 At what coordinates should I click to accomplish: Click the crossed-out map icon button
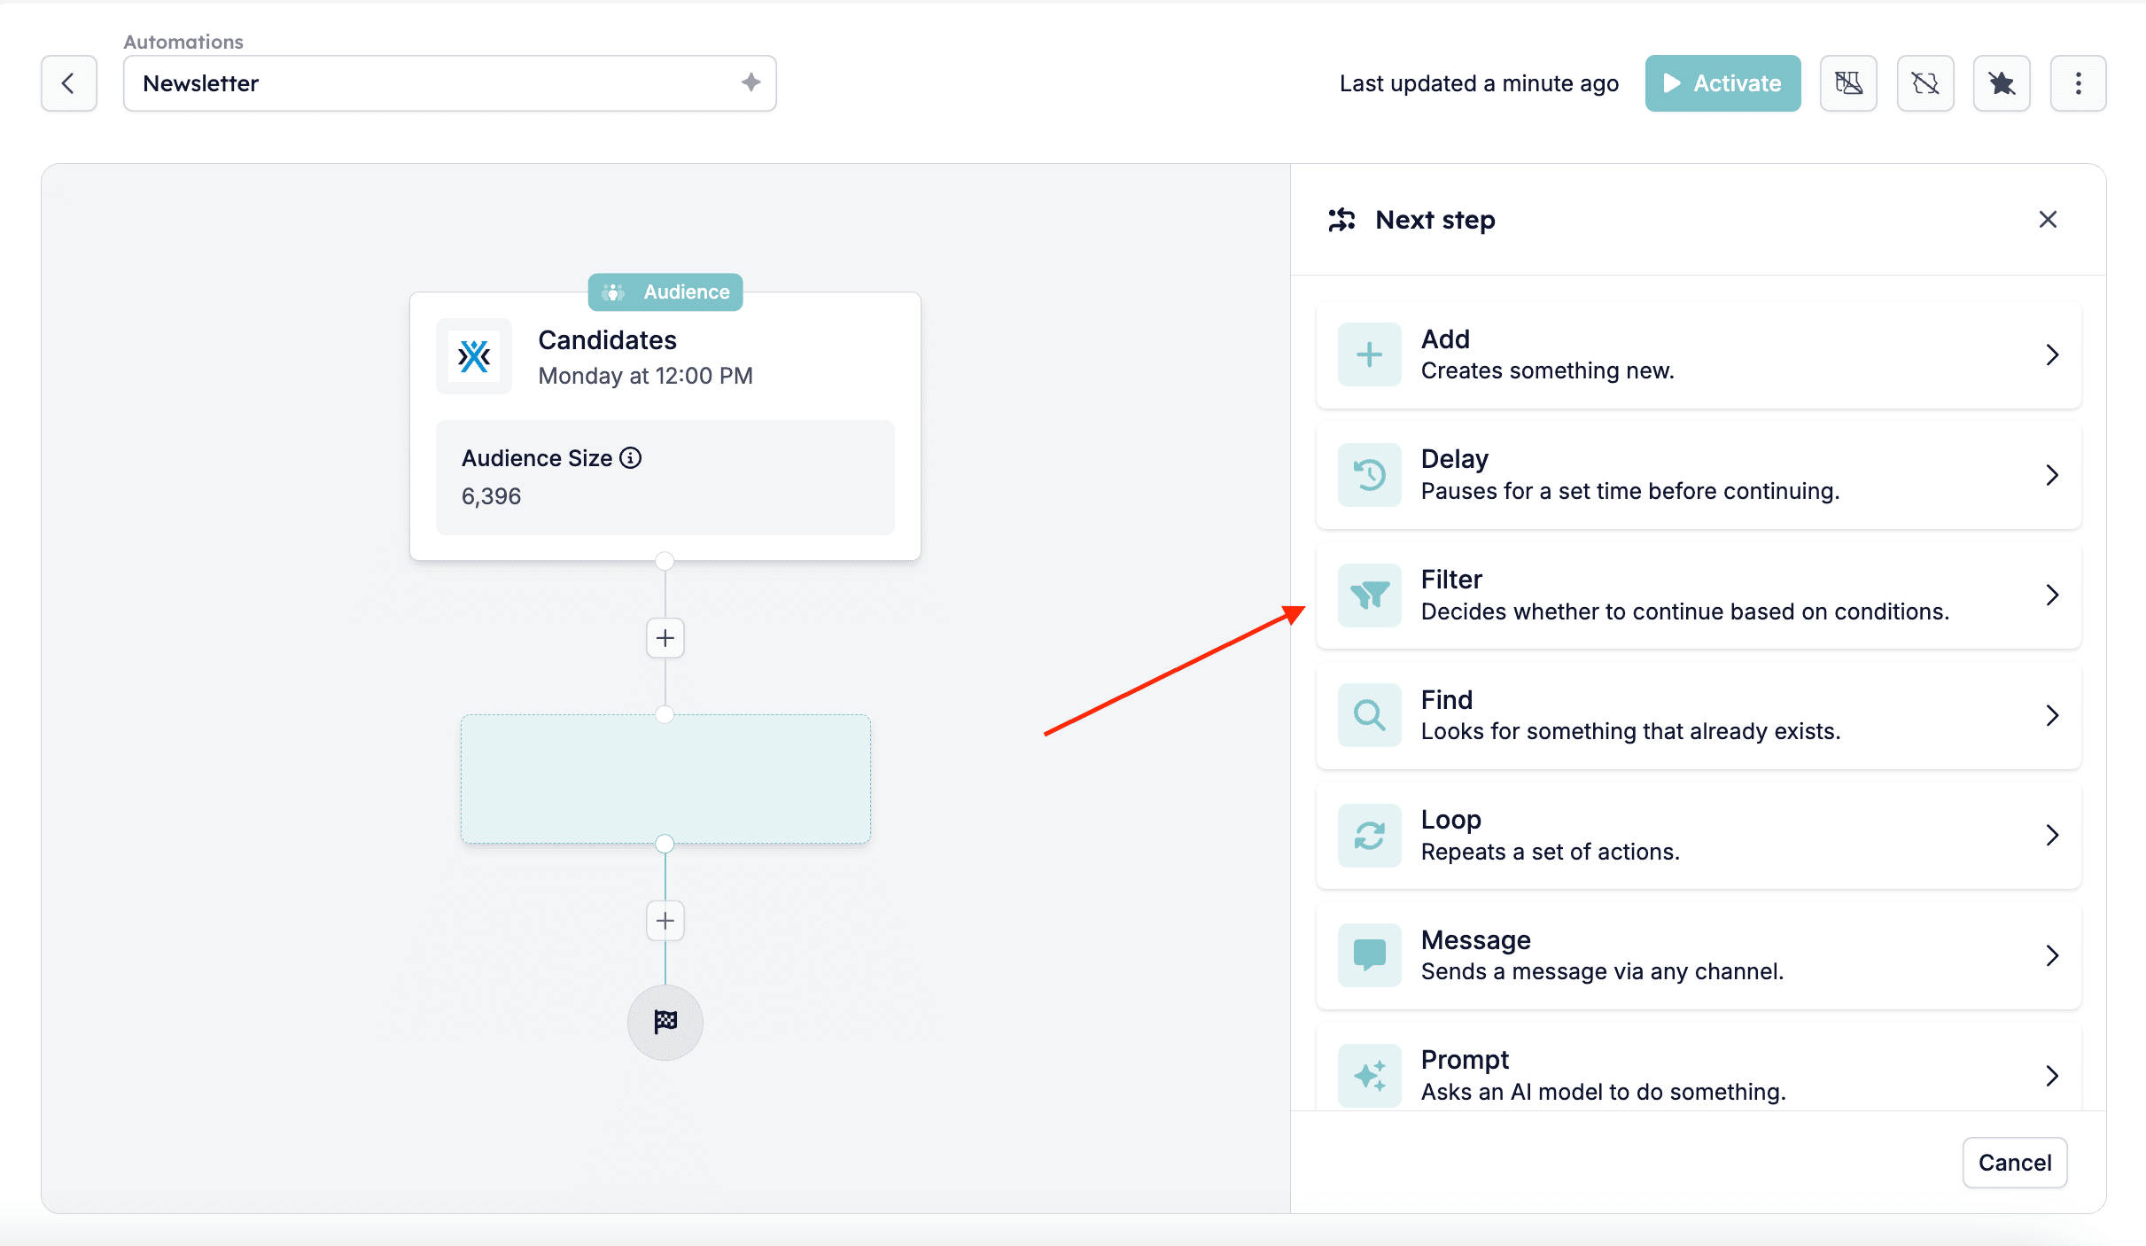1848,83
